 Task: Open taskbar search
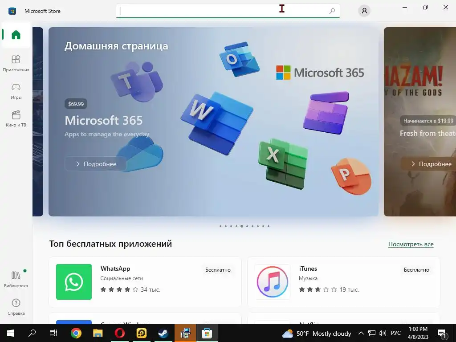click(32, 333)
